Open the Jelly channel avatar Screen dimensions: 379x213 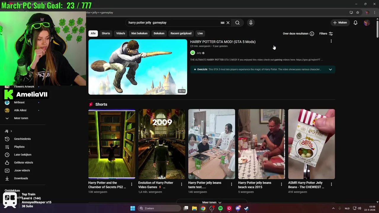click(193, 53)
